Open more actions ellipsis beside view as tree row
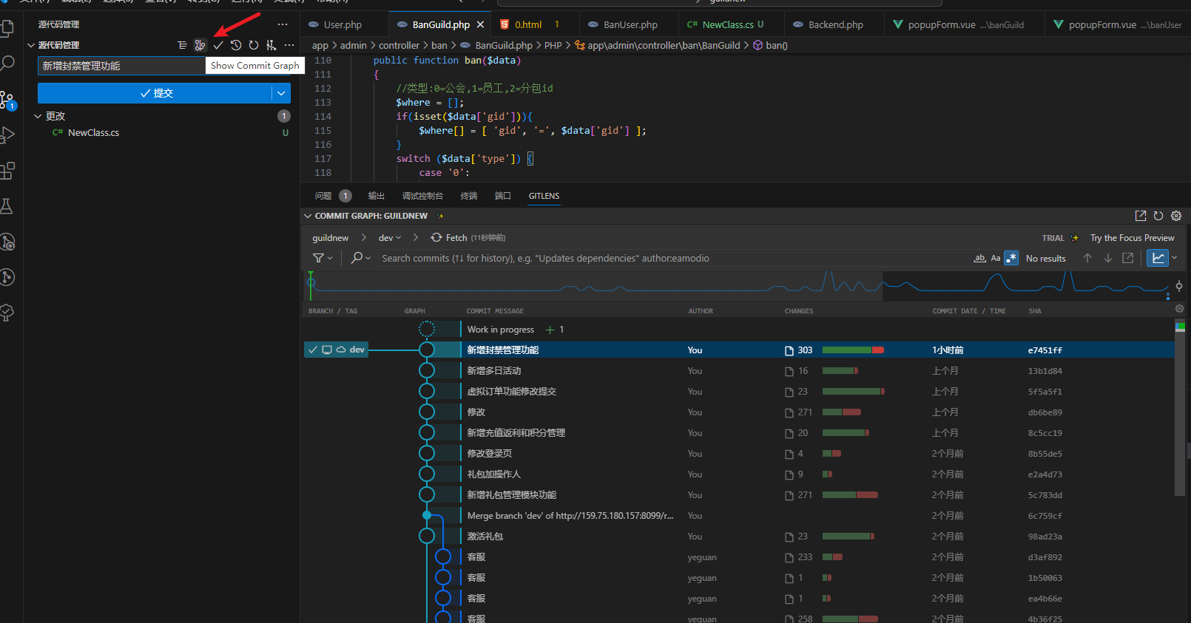This screenshot has width=1191, height=623. click(x=289, y=45)
